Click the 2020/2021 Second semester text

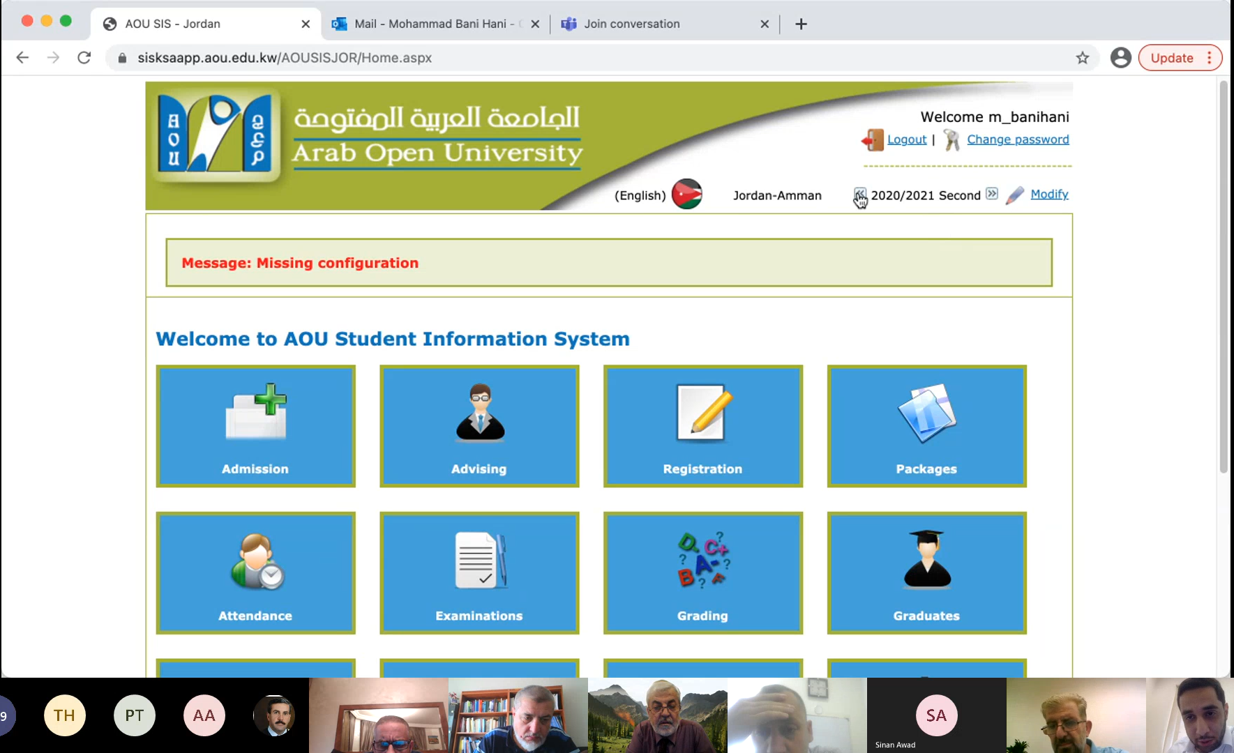[926, 195]
